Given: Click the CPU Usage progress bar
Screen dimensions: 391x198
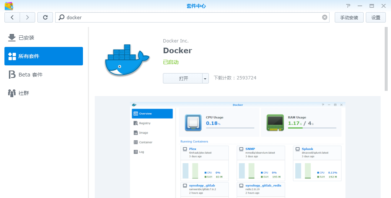Looking at the screenshot, I should 230,128.
